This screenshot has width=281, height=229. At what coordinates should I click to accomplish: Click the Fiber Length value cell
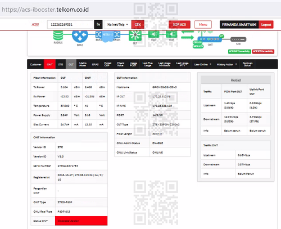170,134
